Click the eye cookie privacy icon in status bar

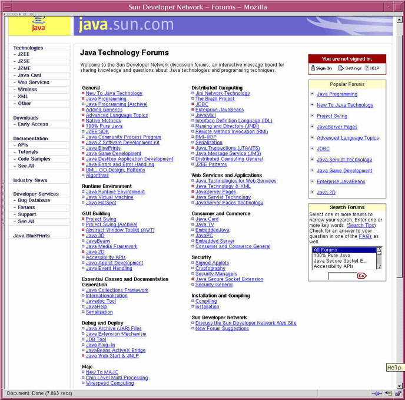coord(388,394)
